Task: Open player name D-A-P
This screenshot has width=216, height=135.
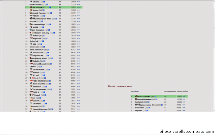Action: 37,78
